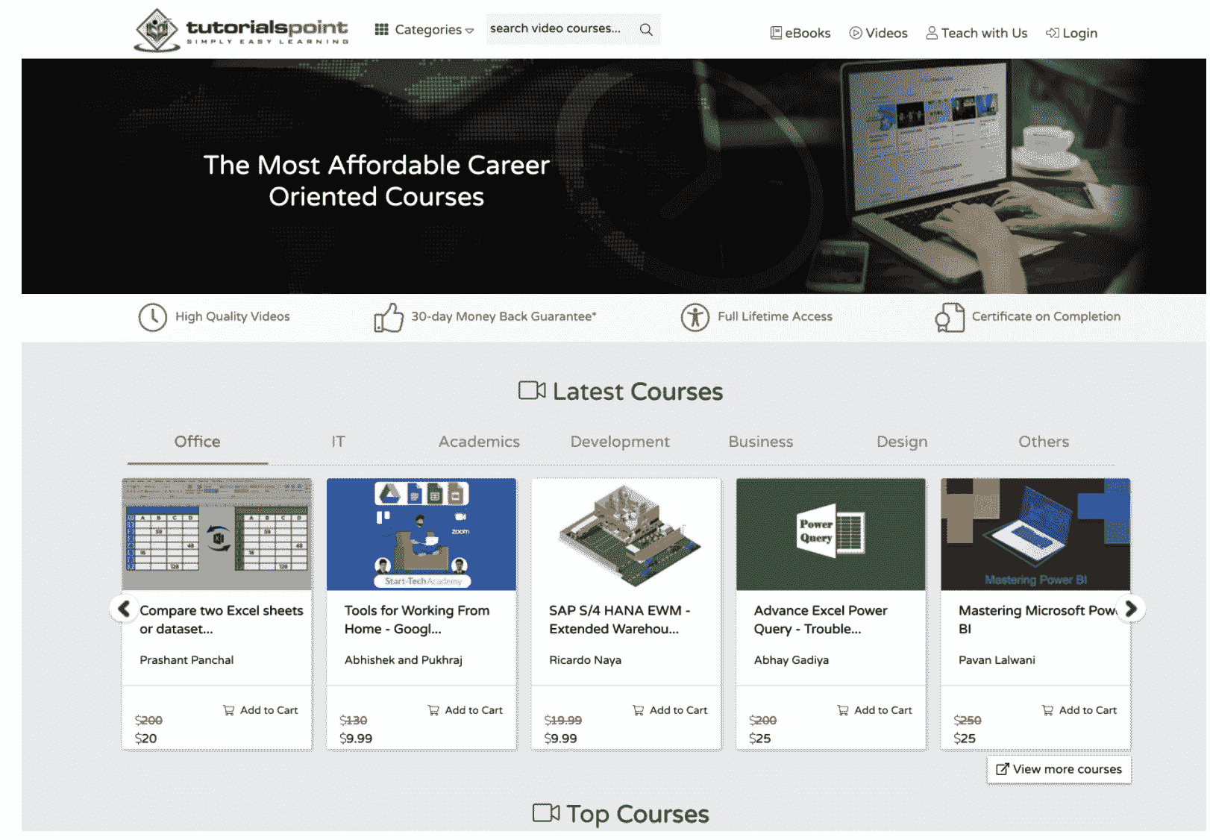Click the Full Lifetime Access icon
Screen dimensions: 1210x840
coord(695,317)
